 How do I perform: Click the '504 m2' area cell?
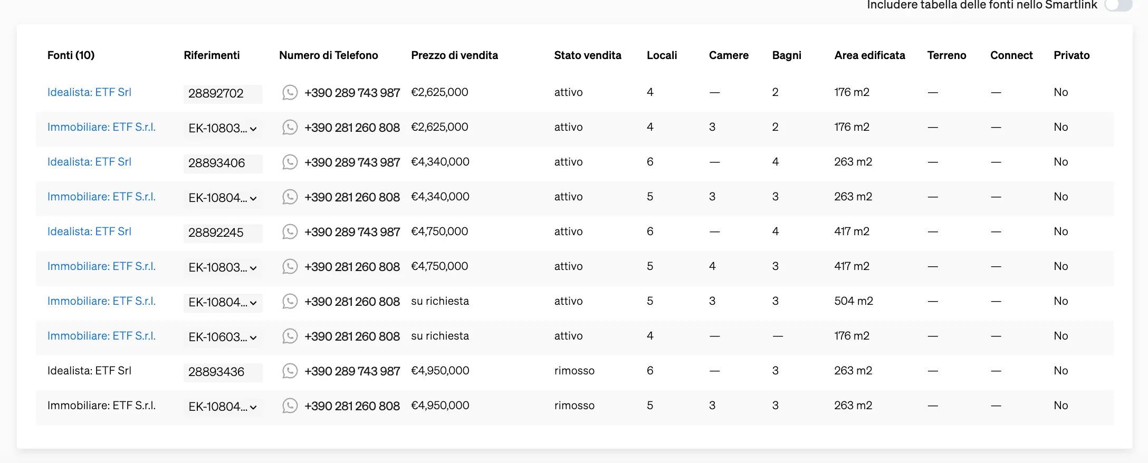point(854,301)
